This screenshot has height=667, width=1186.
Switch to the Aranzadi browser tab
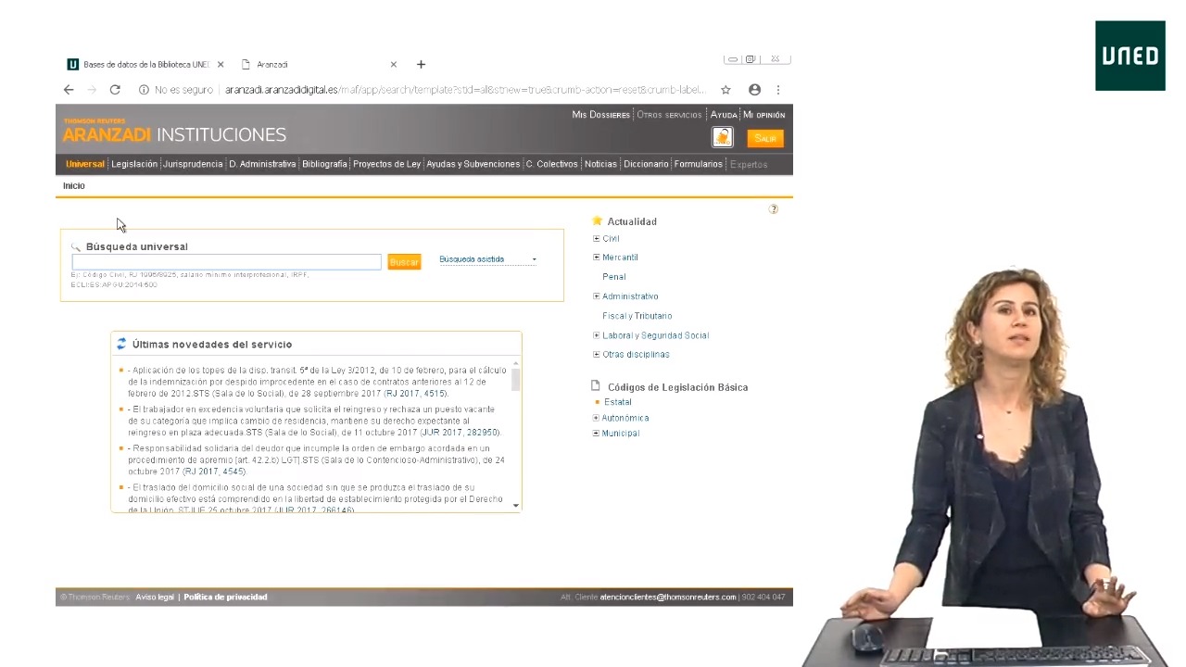318,65
